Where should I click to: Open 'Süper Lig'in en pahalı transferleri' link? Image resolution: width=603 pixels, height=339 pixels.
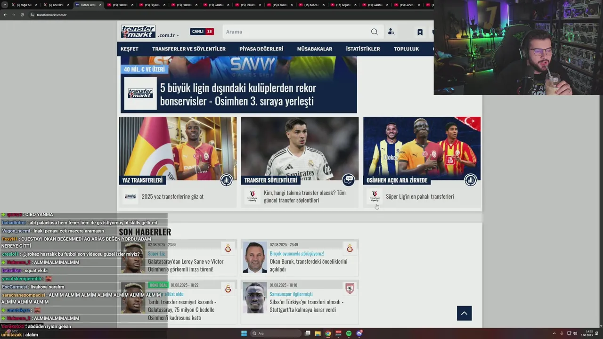point(420,196)
